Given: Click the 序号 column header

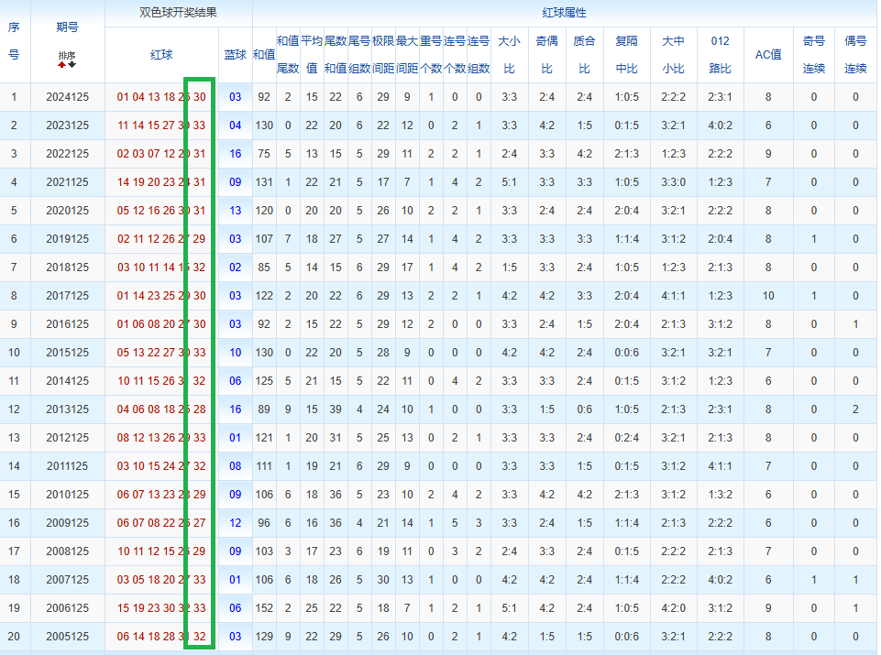Looking at the screenshot, I should [x=14, y=41].
